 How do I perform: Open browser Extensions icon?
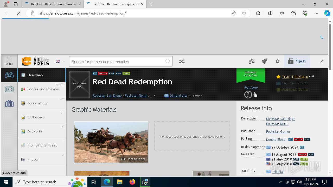point(258,13)
